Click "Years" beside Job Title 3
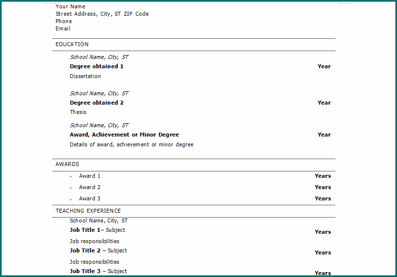 323,273
